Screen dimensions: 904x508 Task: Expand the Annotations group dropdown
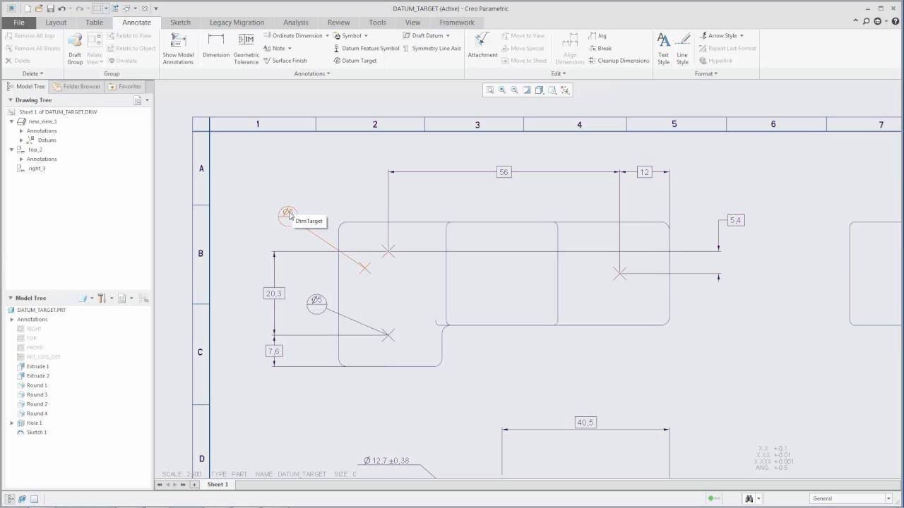point(311,73)
